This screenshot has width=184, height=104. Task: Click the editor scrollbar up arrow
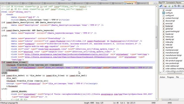point(156,6)
